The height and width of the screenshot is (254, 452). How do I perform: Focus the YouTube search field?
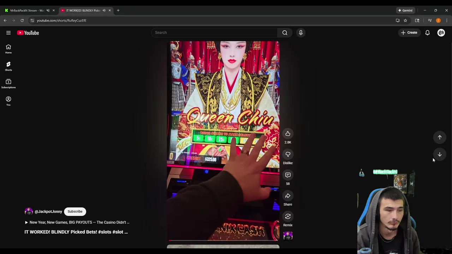(214, 32)
